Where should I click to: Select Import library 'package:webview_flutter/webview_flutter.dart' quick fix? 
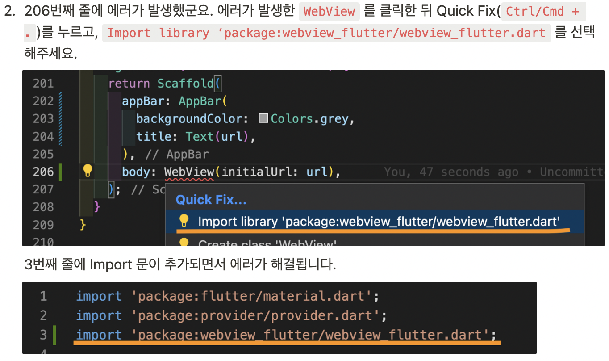[375, 222]
